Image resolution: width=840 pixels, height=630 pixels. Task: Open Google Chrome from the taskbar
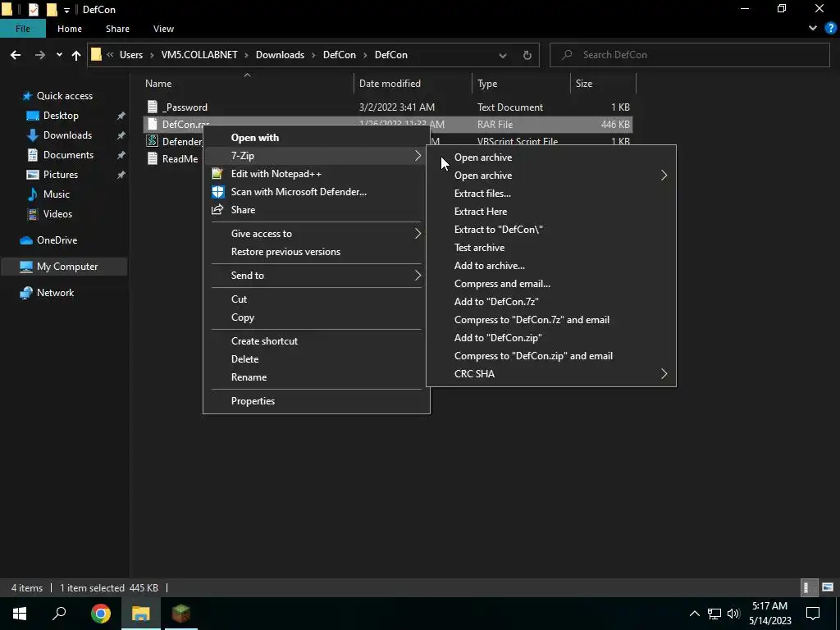100,614
